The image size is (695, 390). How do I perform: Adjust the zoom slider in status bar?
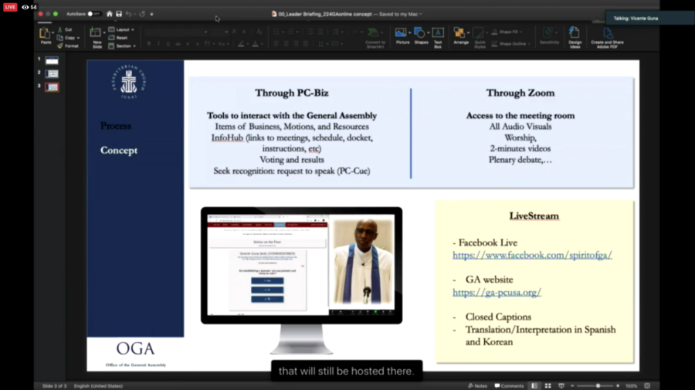598,385
